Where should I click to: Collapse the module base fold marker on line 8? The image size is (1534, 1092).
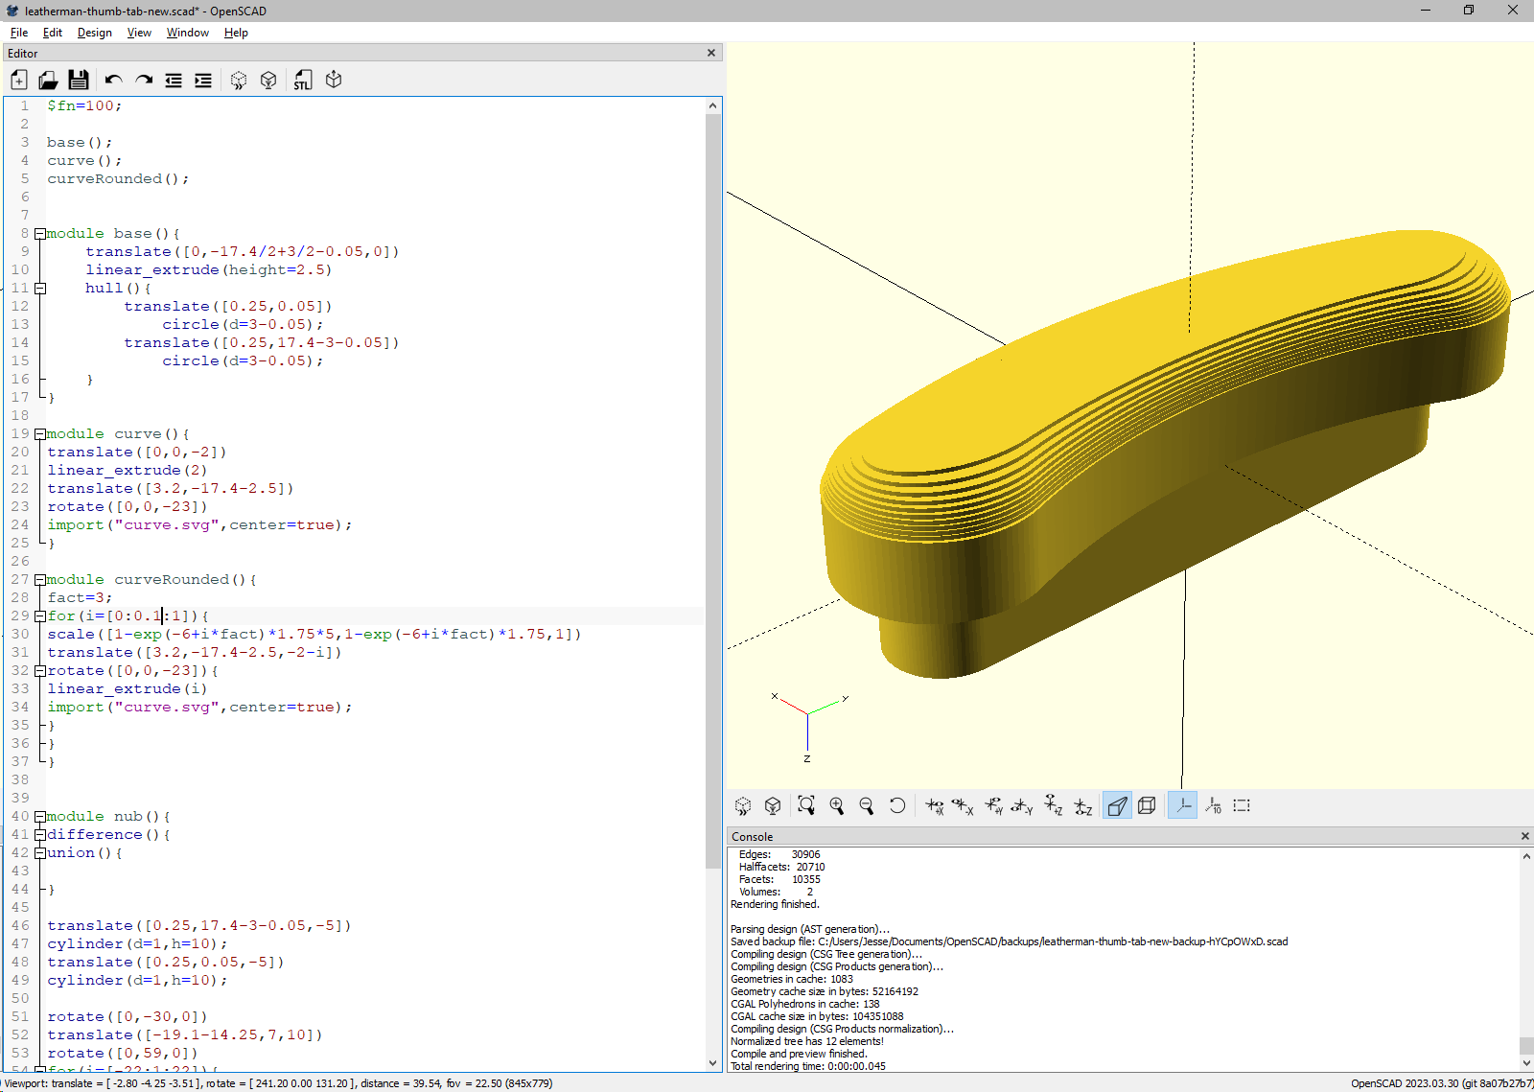coord(40,234)
